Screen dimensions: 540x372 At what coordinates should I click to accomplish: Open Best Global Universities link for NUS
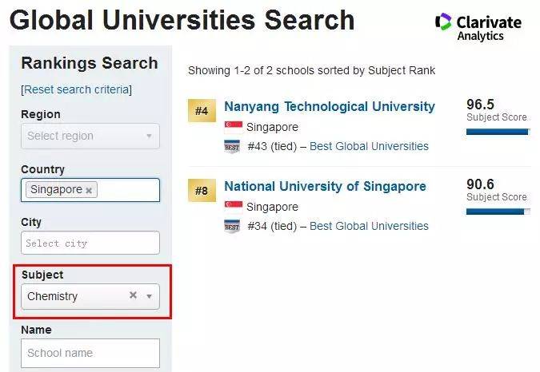[x=369, y=226]
